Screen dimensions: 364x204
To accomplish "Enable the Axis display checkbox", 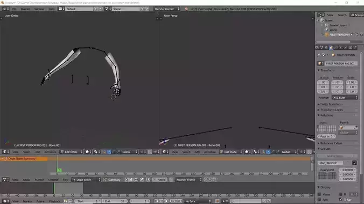I will (319, 199).
